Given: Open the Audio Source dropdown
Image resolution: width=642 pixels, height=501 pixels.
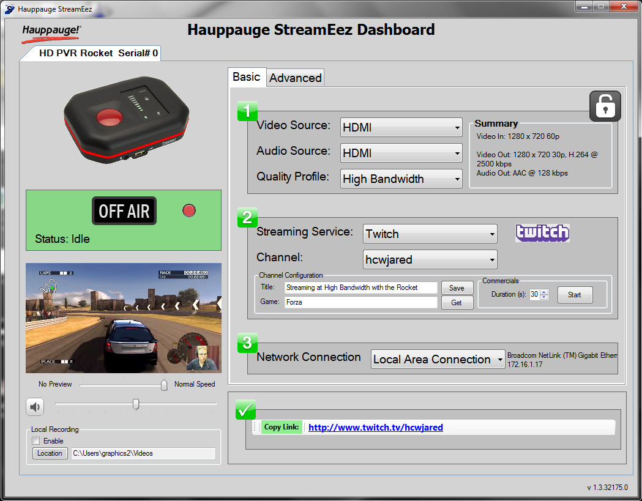Looking at the screenshot, I should 401,153.
